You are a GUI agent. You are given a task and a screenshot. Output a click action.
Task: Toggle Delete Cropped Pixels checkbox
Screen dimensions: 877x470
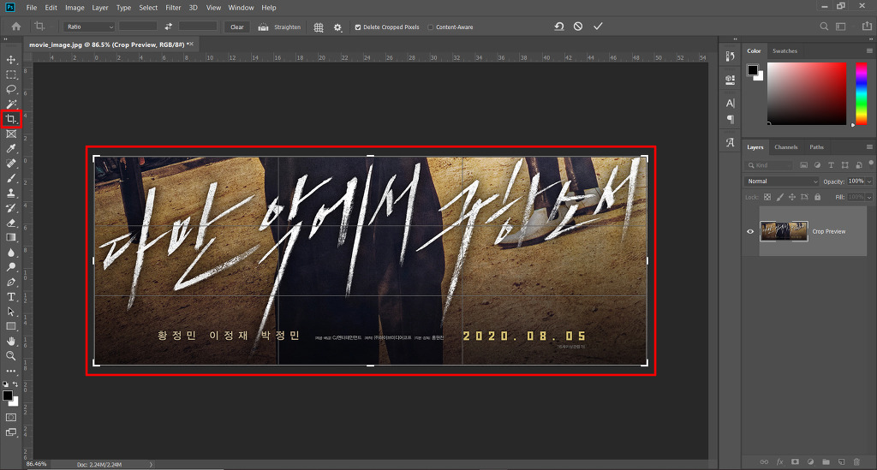tap(358, 27)
